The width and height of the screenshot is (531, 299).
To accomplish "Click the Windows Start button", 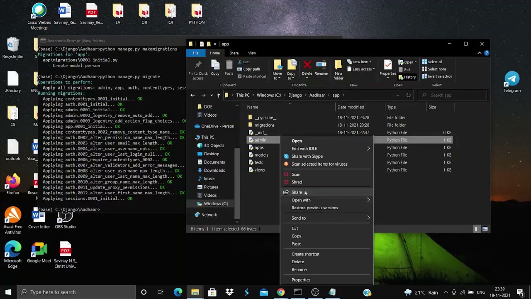I will pos(8,292).
